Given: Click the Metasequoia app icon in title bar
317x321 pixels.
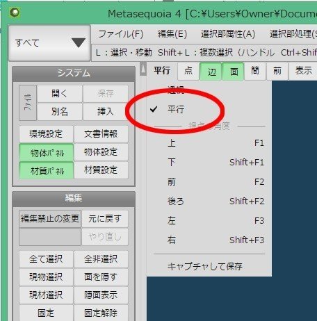Looking at the screenshot, I should [15, 13].
